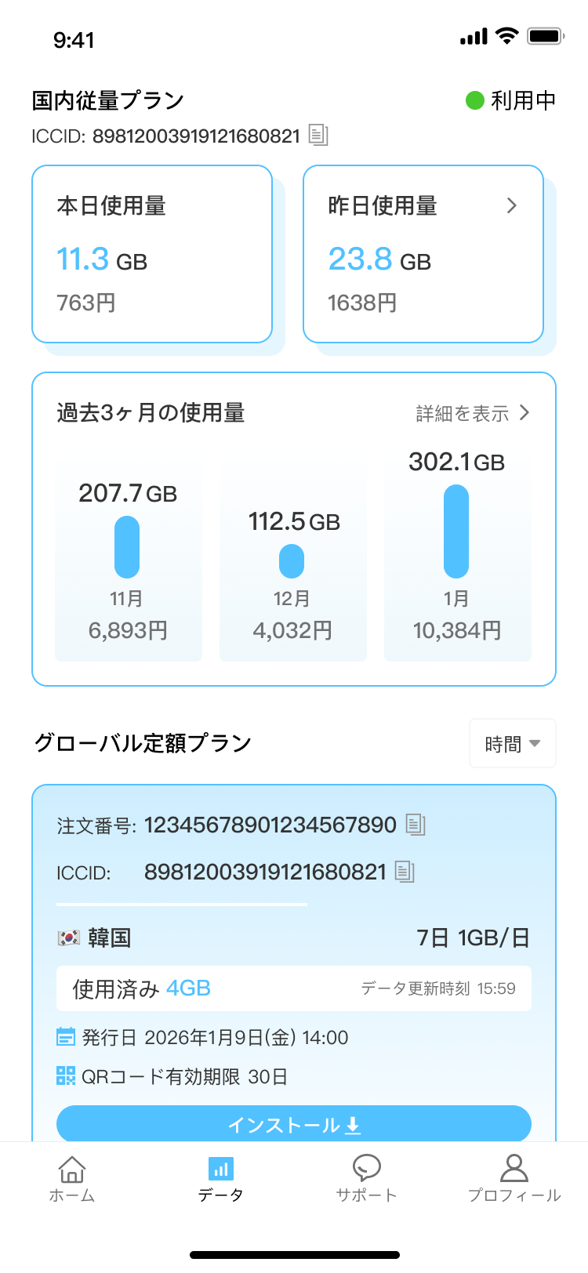Expand the 時間 sort dropdown

[x=513, y=743]
